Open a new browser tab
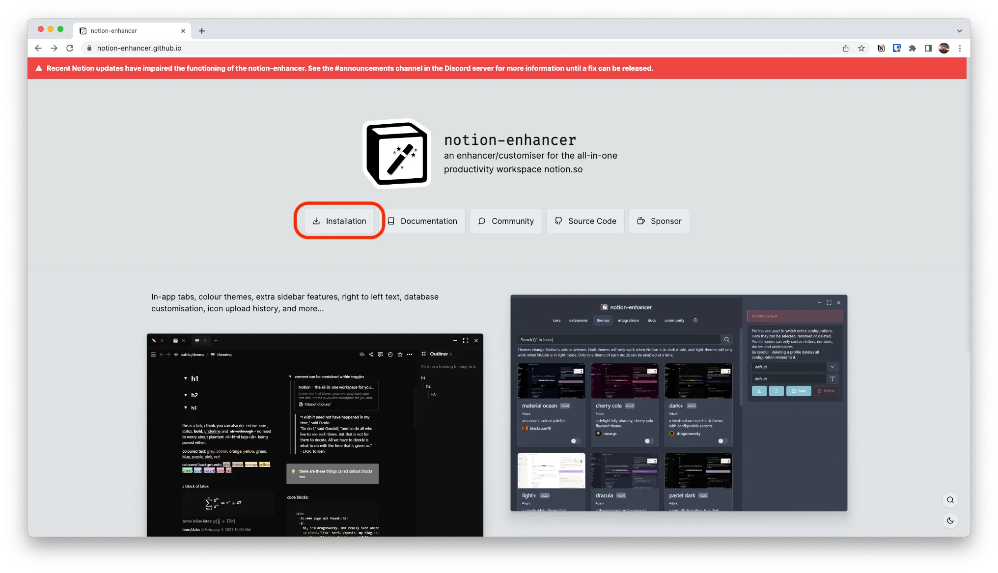The width and height of the screenshot is (998, 573). [202, 31]
